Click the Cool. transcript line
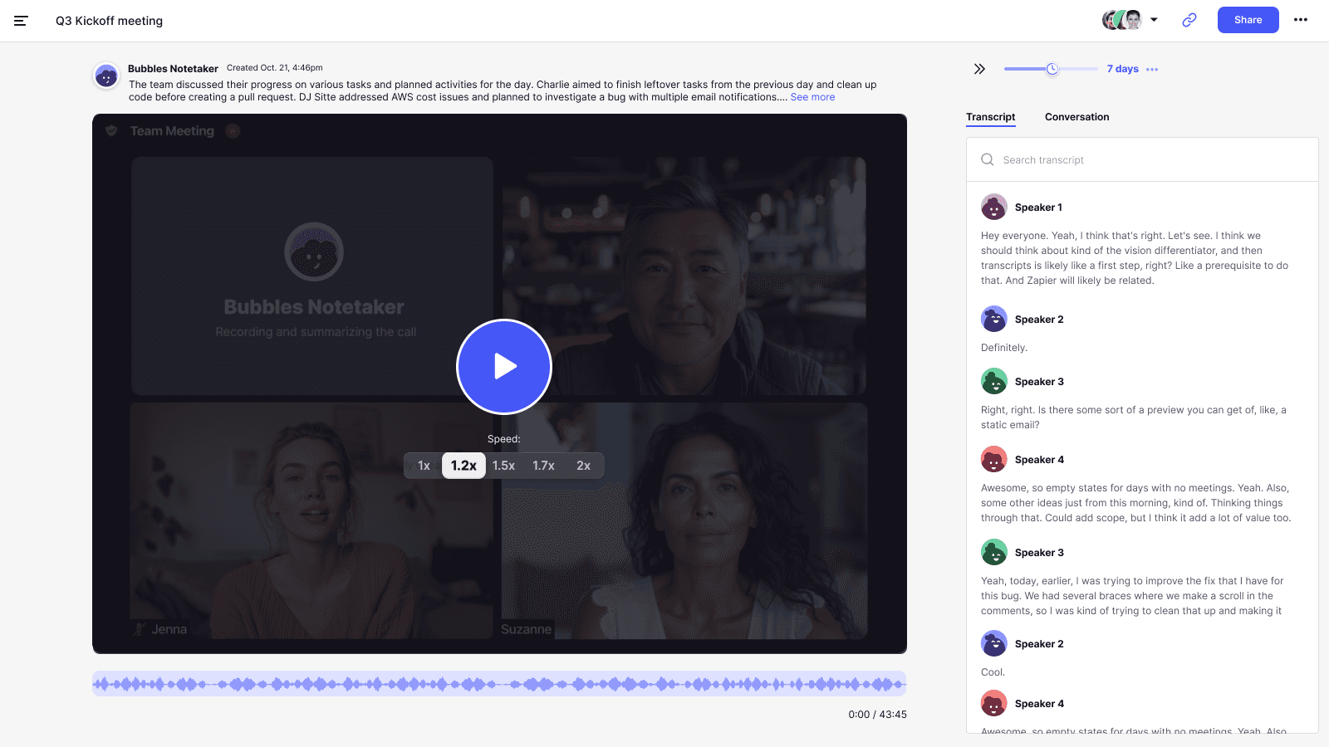Viewport: 1329px width, 747px height. click(x=993, y=672)
